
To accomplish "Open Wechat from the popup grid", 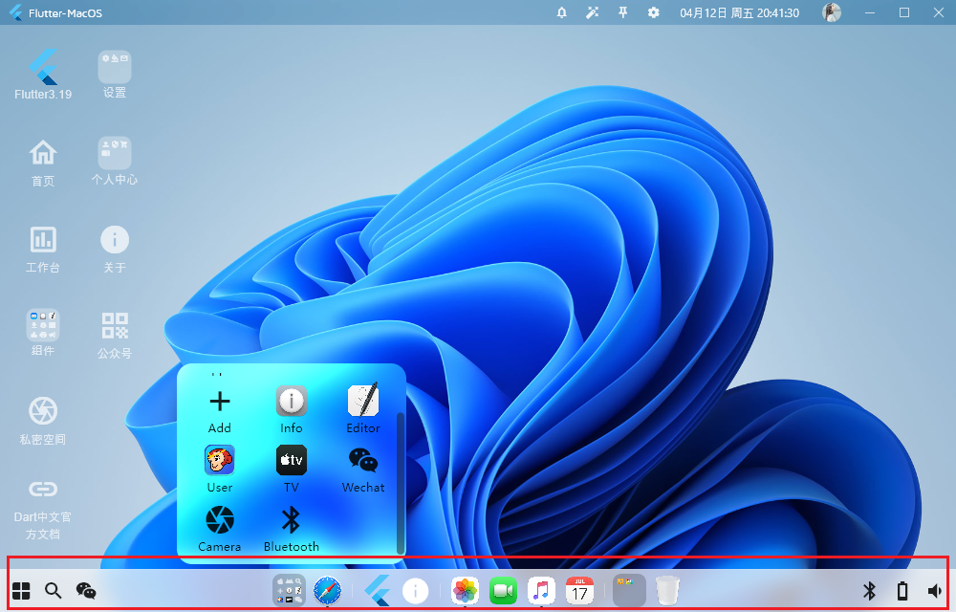I will pyautogui.click(x=363, y=470).
